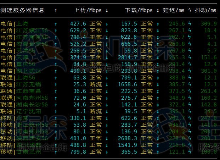Click the 427.6 upload value for 上海

coord(78,24)
